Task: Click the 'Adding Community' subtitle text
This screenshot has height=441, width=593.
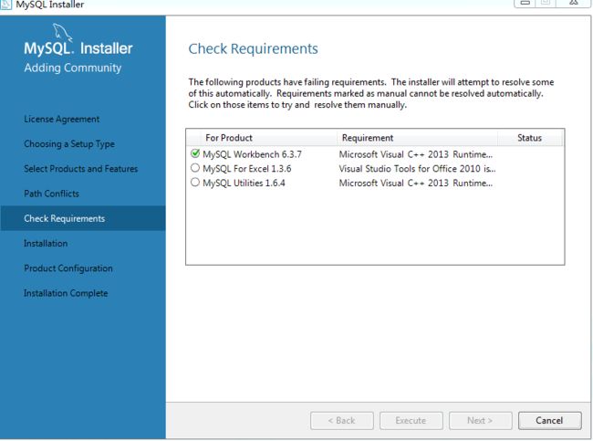Action: point(73,68)
